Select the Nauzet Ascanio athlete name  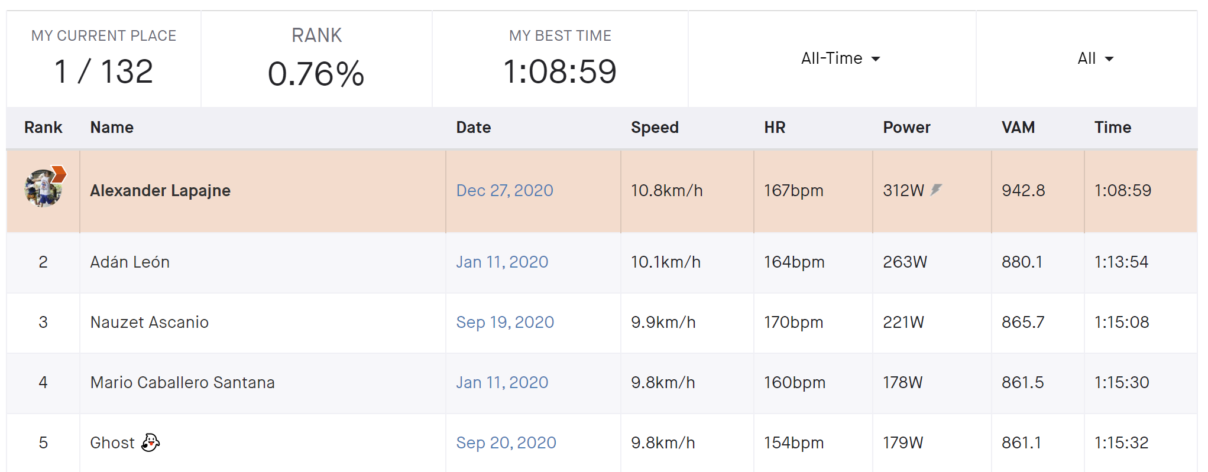[150, 322]
